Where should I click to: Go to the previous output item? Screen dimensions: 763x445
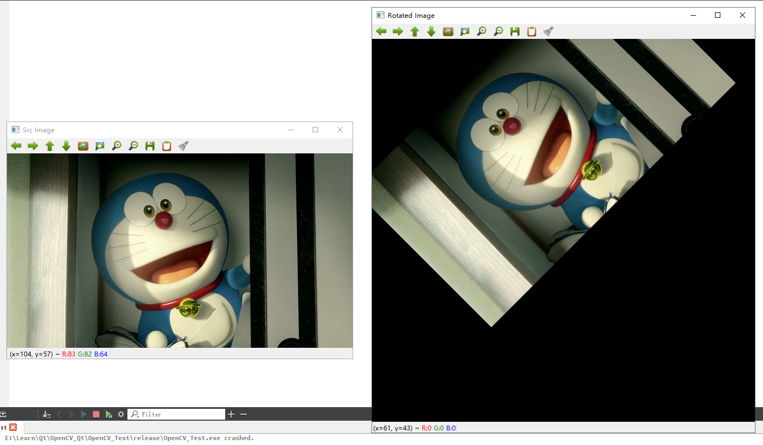click(x=59, y=414)
